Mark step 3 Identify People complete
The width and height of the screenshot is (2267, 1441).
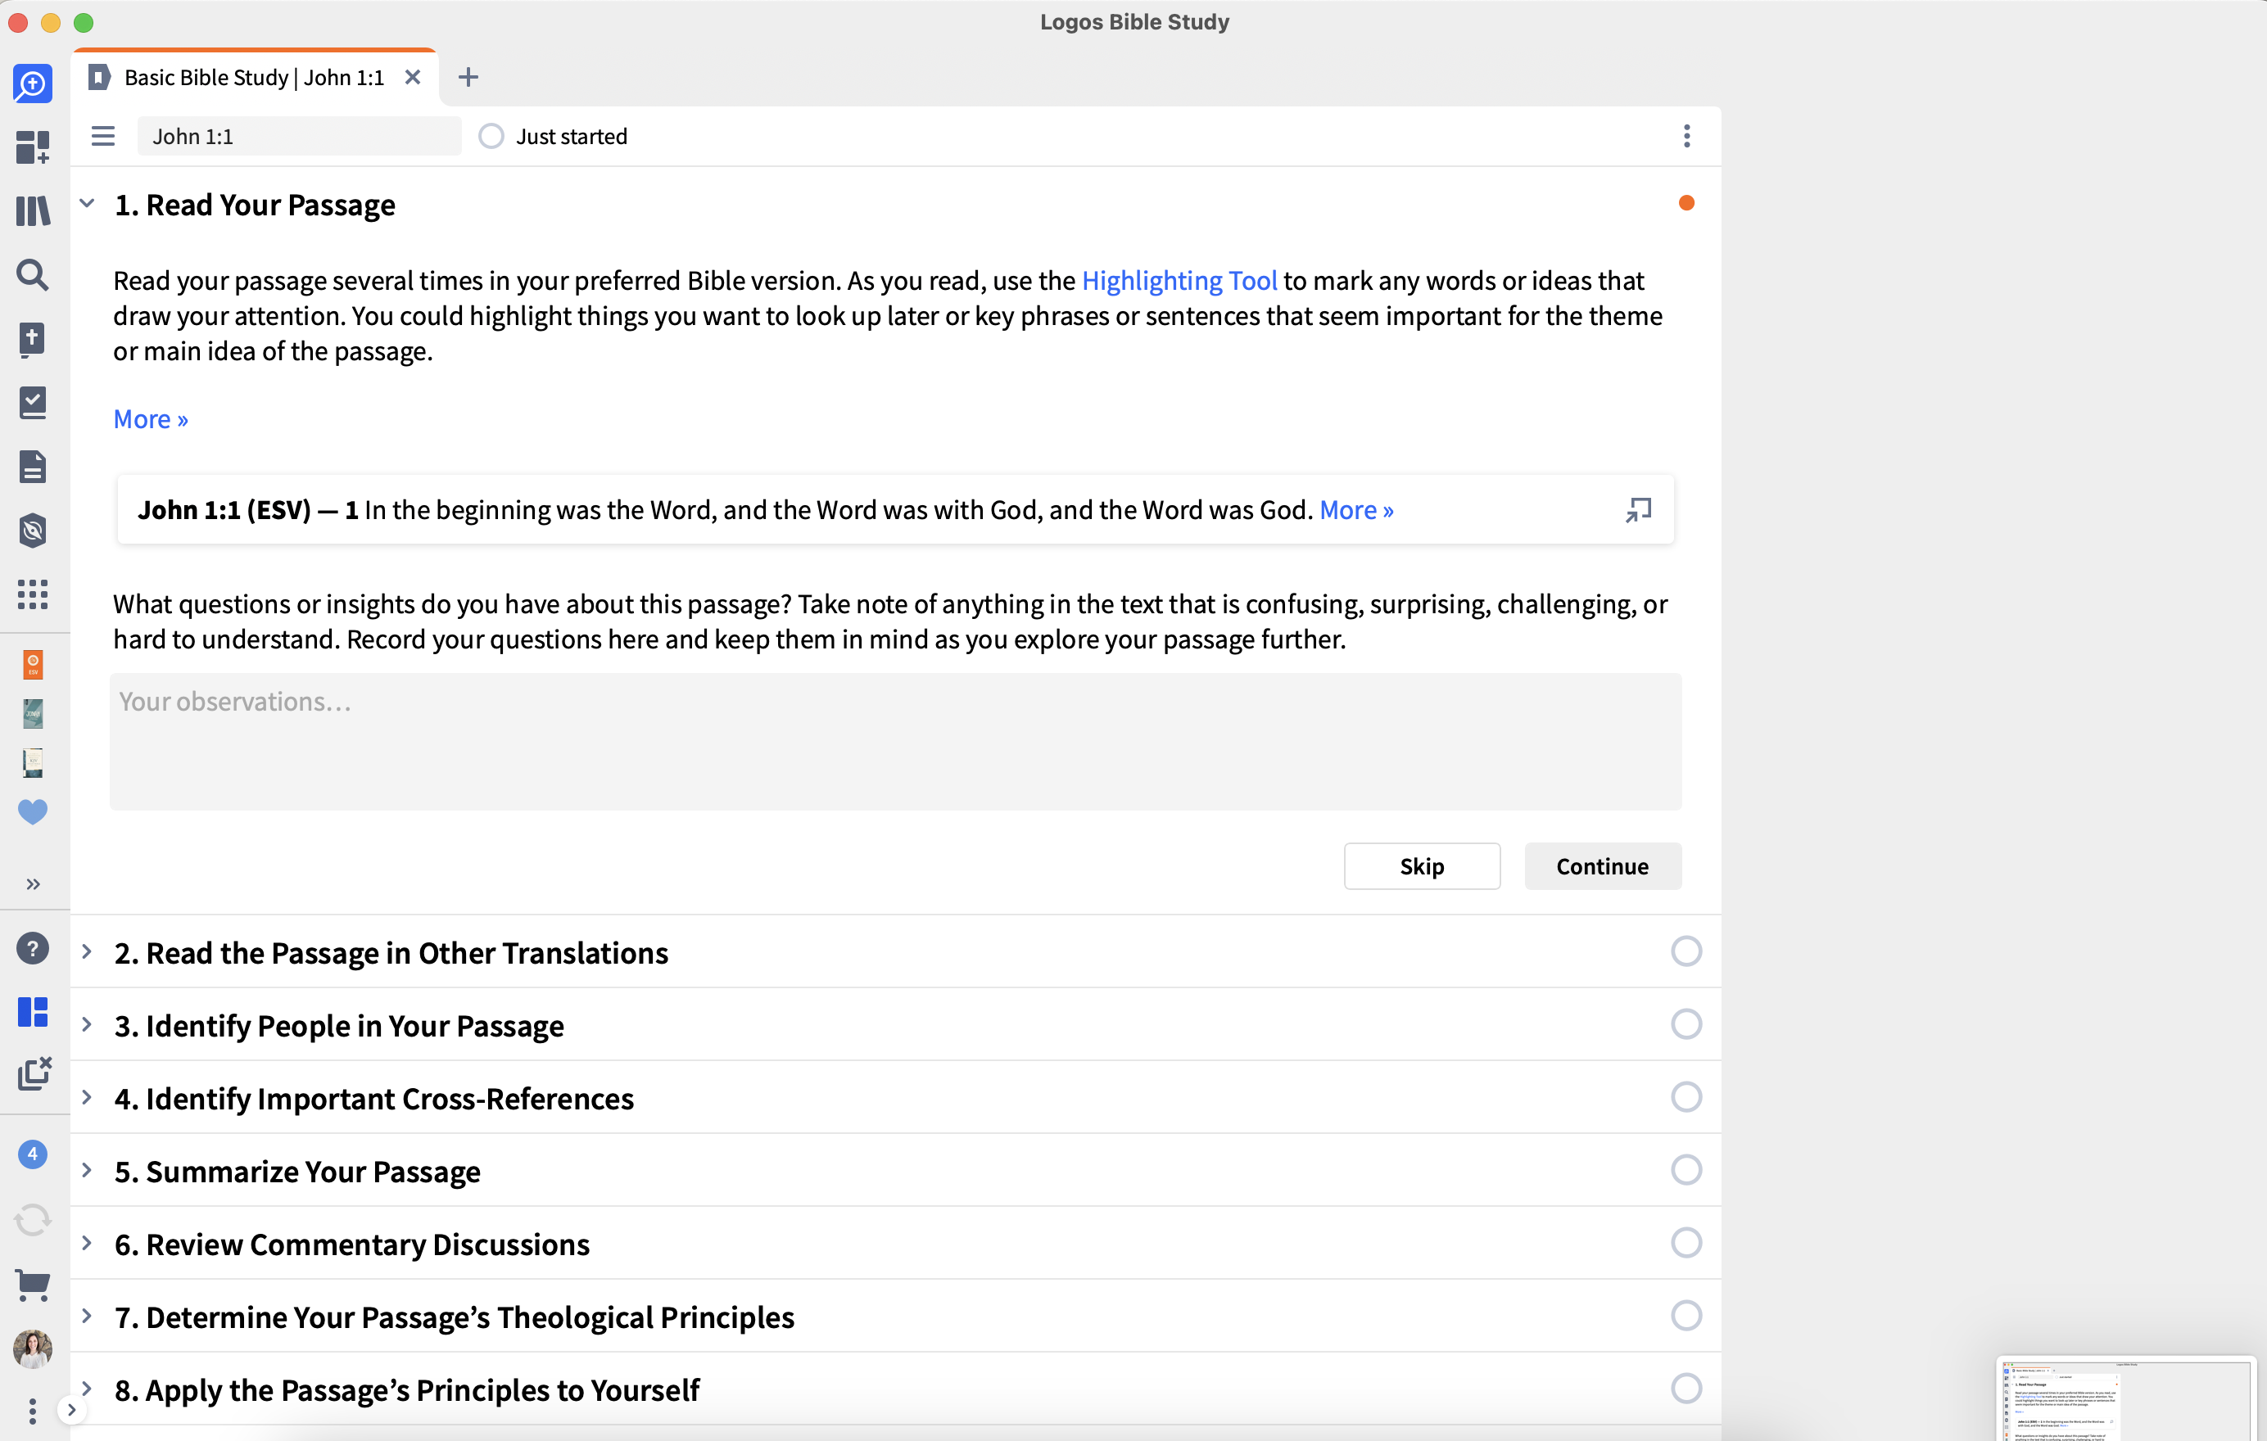click(1686, 1024)
